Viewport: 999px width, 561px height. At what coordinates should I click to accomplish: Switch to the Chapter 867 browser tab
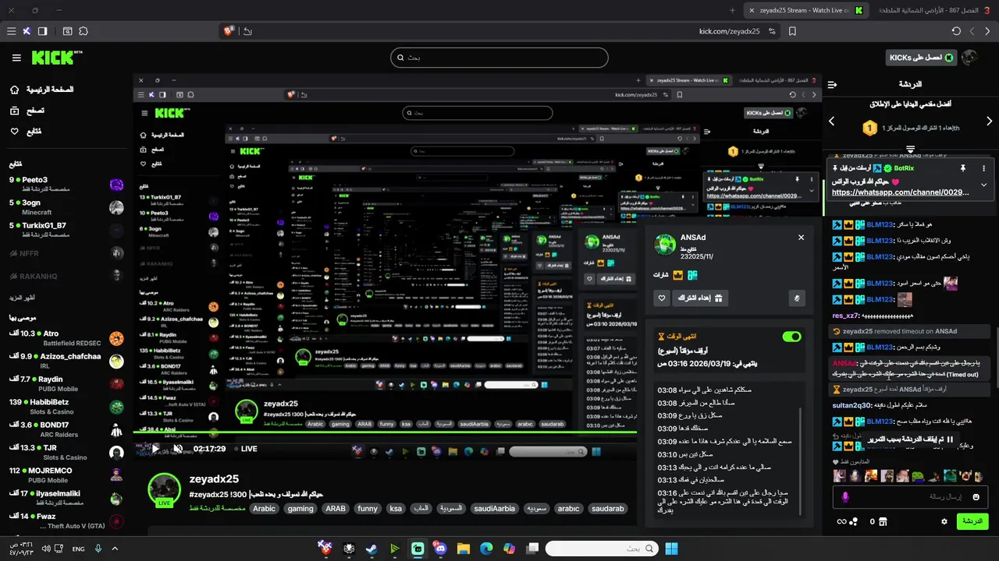point(933,10)
